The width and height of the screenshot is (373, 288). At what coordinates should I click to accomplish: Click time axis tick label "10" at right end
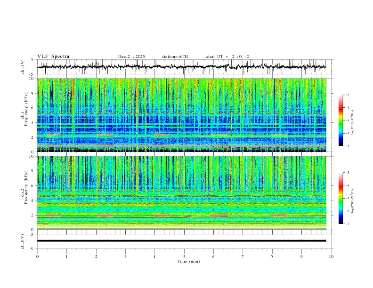click(331, 256)
